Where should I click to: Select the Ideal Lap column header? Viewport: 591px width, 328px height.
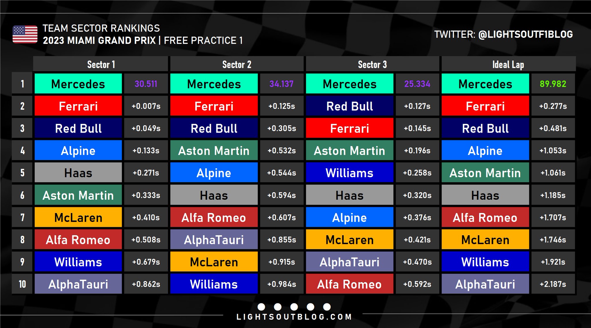508,65
